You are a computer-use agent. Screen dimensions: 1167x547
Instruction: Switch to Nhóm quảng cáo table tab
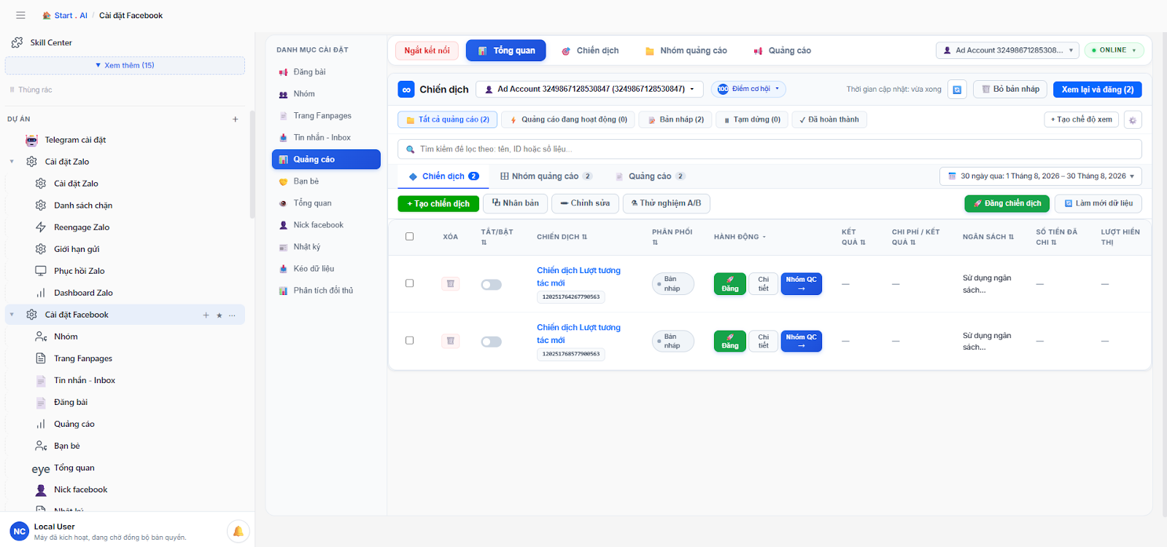click(x=546, y=176)
